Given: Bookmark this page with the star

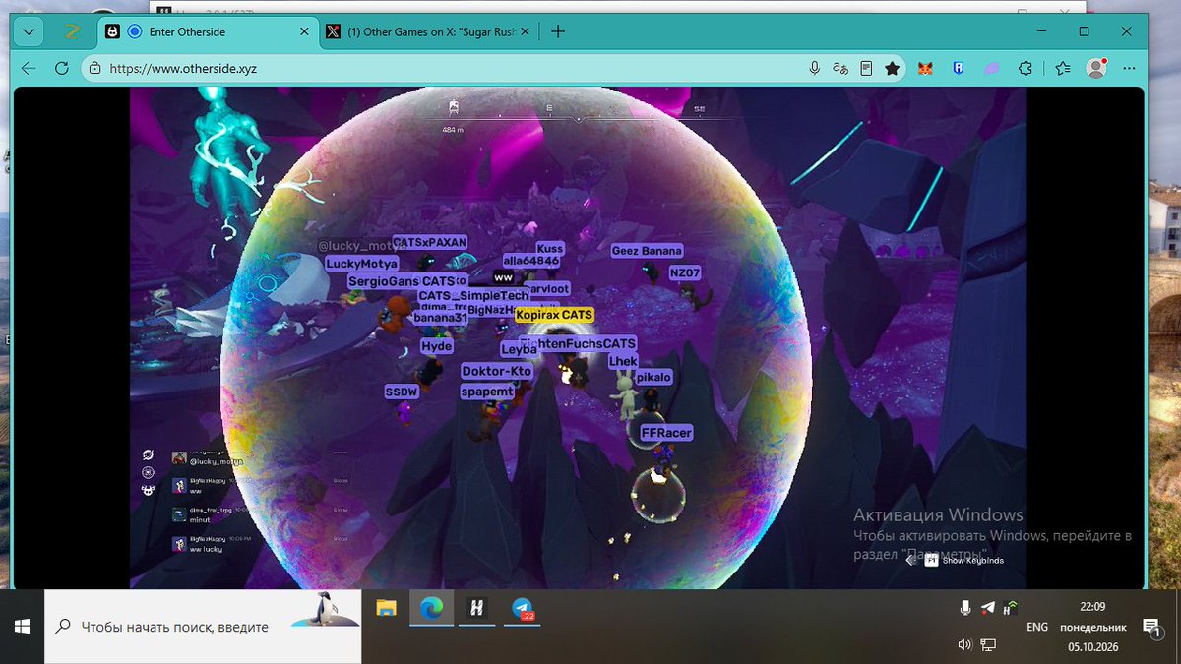Looking at the screenshot, I should (x=892, y=68).
